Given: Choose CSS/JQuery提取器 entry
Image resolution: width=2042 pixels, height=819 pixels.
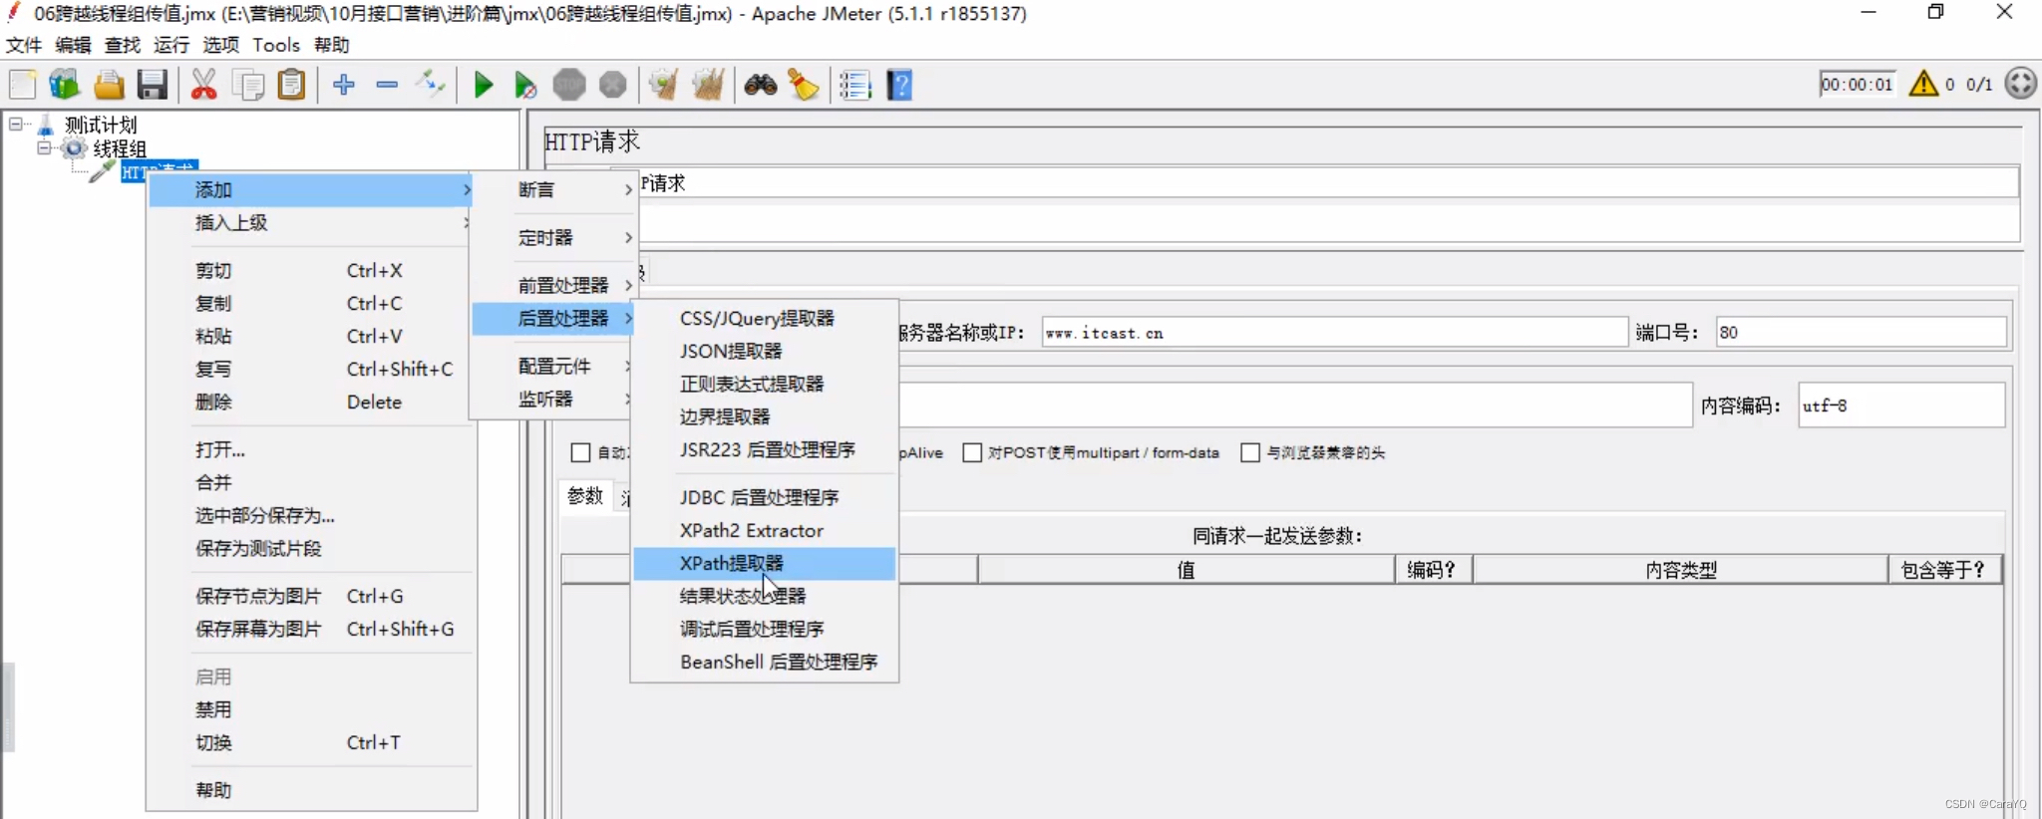Looking at the screenshot, I should [765, 318].
